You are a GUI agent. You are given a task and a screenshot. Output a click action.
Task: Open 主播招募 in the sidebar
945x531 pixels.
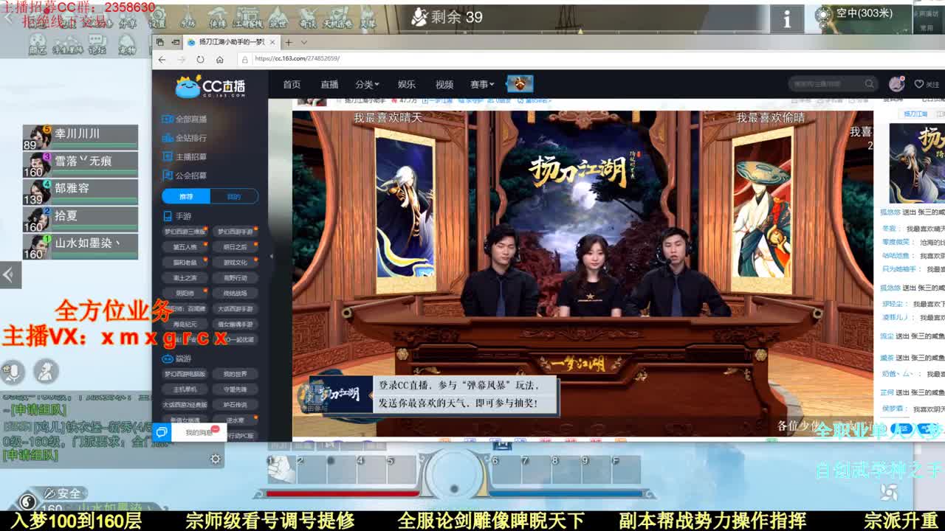click(185, 157)
